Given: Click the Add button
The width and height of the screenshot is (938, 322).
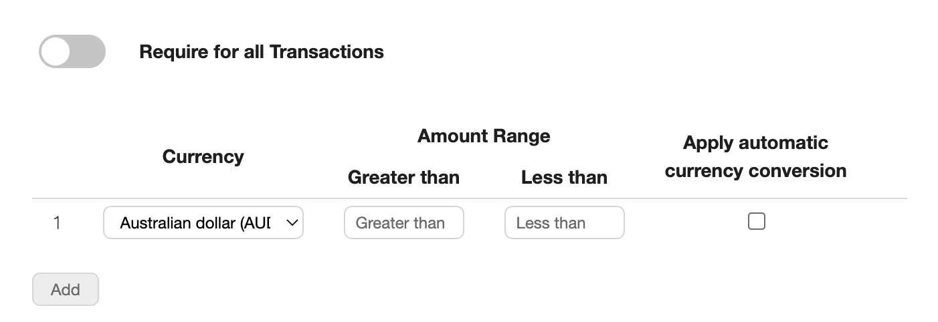Looking at the screenshot, I should coord(66,289).
